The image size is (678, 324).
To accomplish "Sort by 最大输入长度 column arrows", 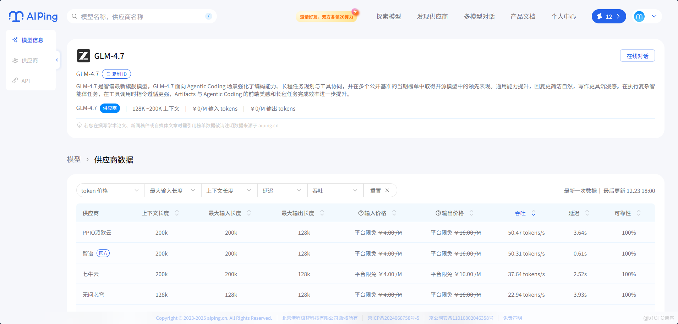I will 249,213.
